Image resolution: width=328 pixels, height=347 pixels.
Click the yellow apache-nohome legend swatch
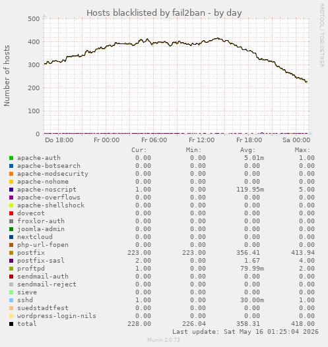click(11, 182)
